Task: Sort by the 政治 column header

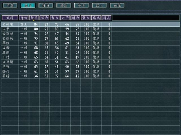Action: point(65,18)
